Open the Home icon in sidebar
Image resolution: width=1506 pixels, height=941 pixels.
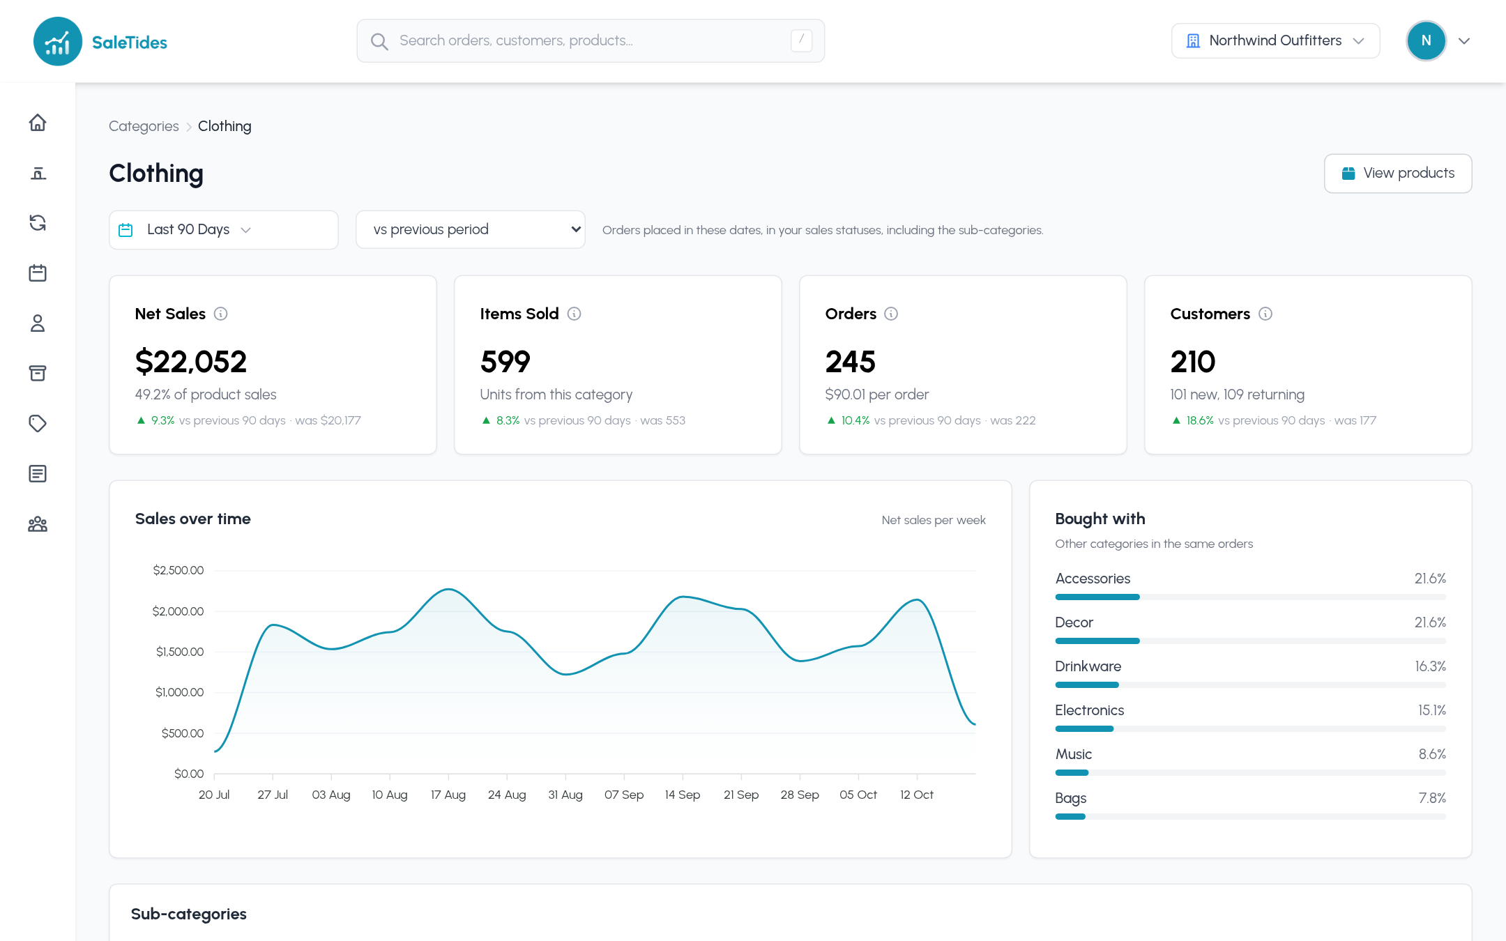[x=38, y=123]
